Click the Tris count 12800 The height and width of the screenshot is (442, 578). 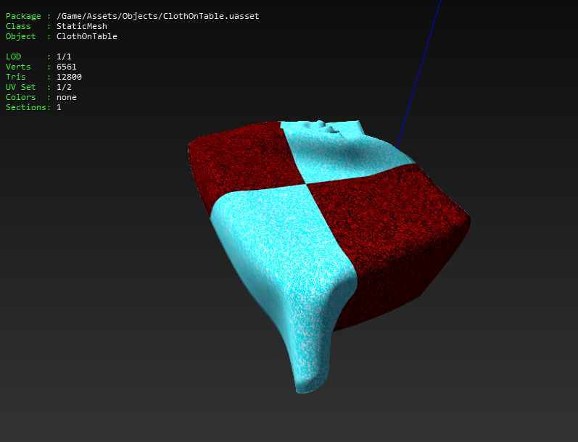(69, 77)
